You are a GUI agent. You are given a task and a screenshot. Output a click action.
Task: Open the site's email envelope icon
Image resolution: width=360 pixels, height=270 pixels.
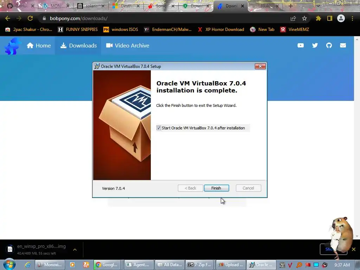coord(343,45)
